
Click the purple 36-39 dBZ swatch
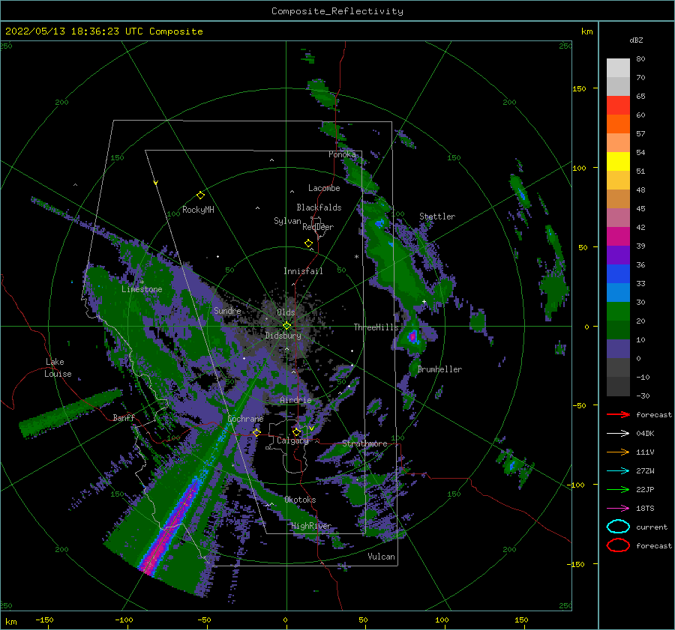click(x=618, y=255)
